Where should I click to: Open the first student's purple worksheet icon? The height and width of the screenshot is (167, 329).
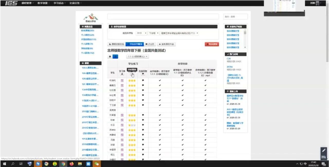[x=122, y=81]
